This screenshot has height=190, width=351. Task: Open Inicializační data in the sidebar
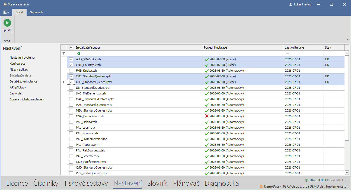pos(20,75)
